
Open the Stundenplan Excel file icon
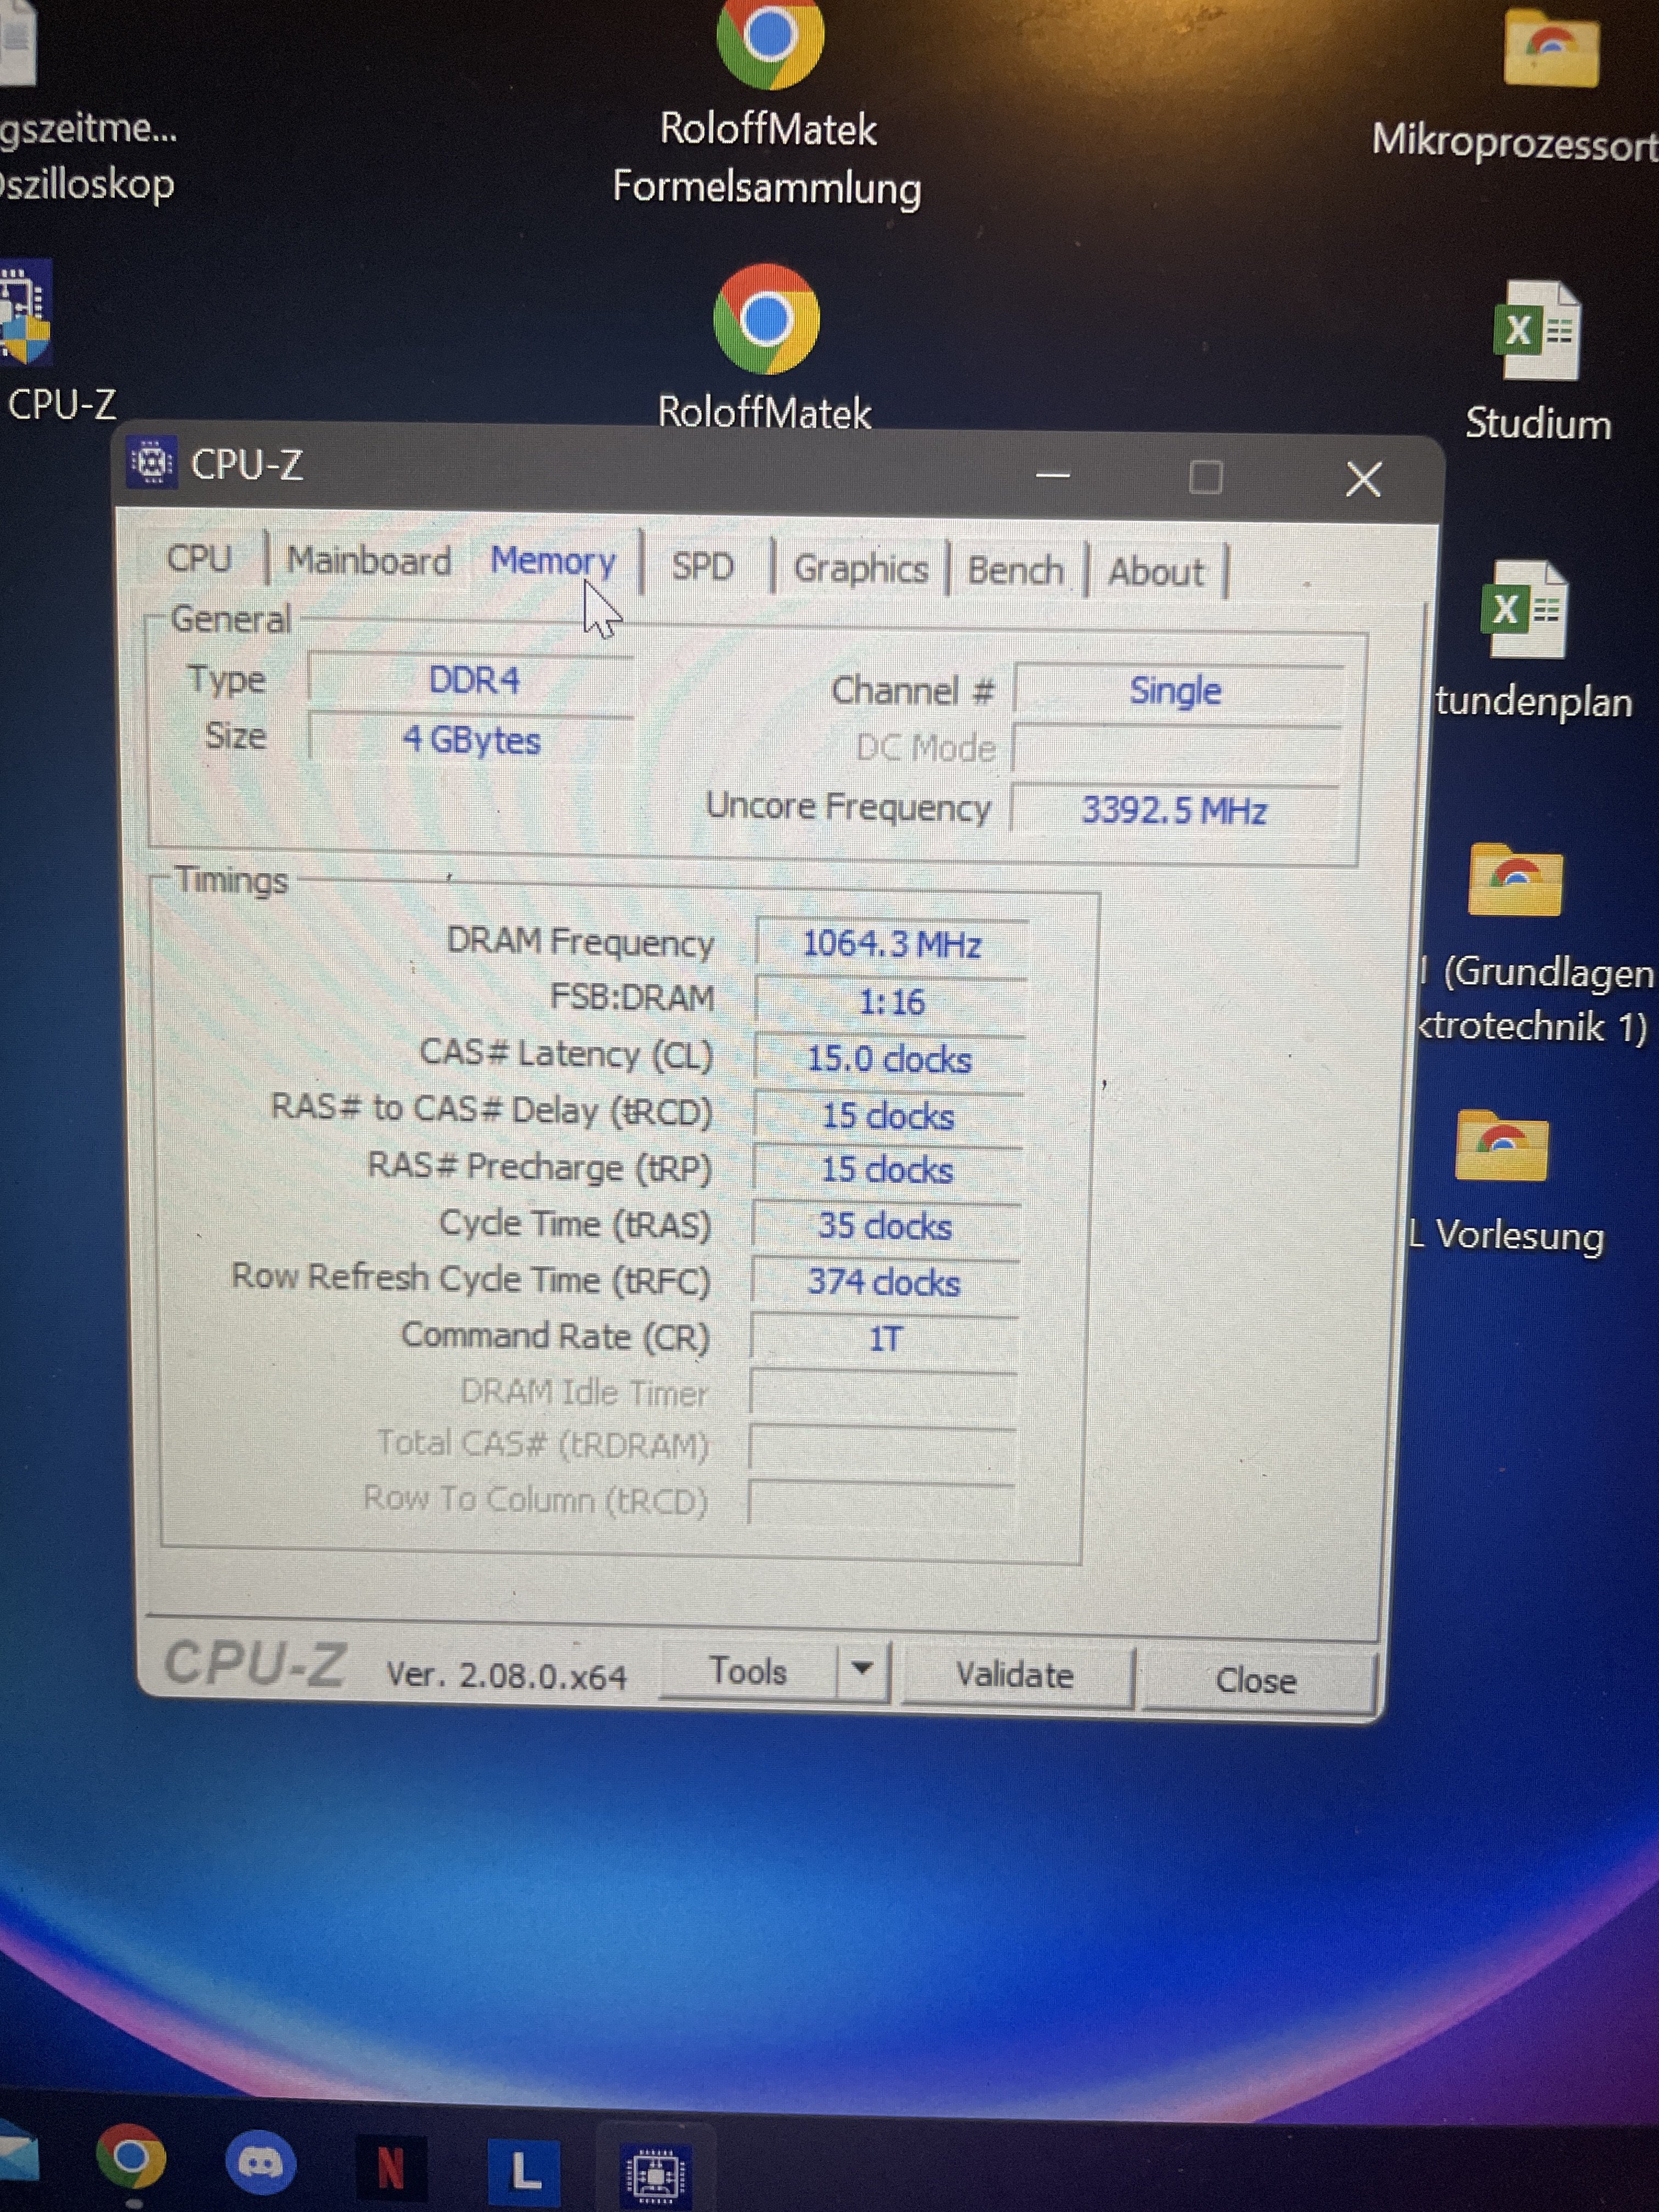1523,609
